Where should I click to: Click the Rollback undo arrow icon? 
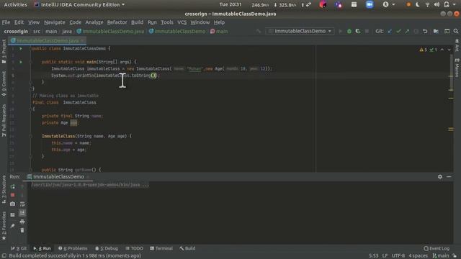pos(425,31)
